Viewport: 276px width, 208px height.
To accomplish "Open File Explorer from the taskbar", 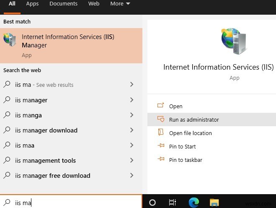I will coord(214,203).
